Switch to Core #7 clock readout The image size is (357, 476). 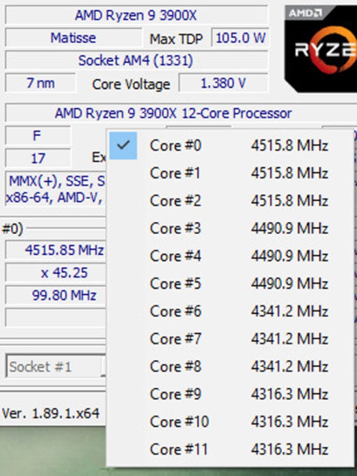point(230,339)
